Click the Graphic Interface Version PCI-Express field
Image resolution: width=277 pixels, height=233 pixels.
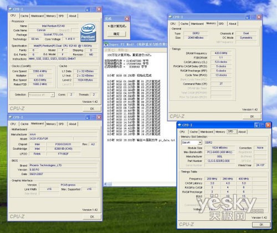point(68,185)
